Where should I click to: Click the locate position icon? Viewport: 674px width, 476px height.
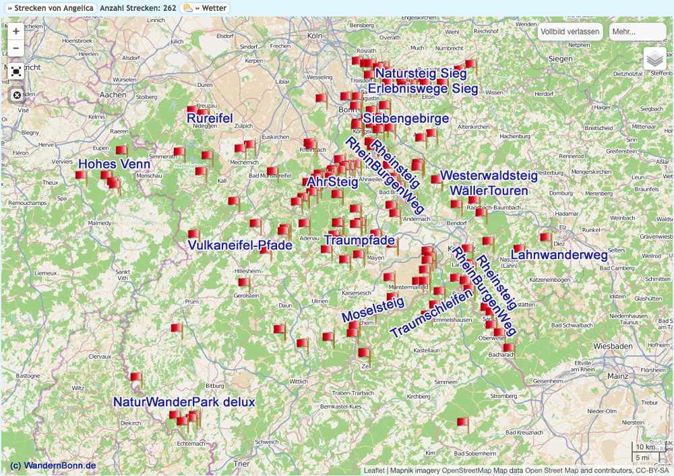[x=16, y=95]
